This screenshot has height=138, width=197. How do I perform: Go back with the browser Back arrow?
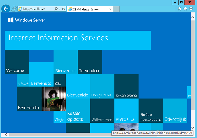(x=6, y=9)
